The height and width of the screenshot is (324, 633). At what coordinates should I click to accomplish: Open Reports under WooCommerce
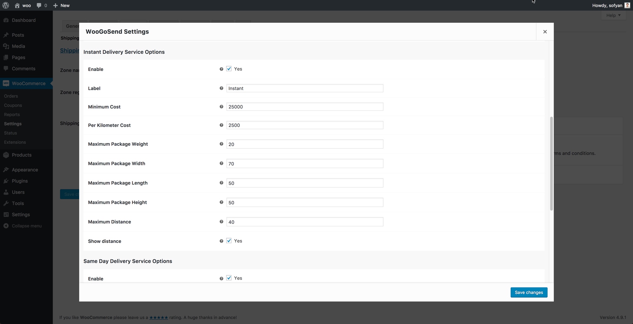pyautogui.click(x=12, y=114)
